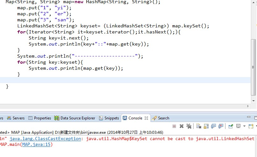Open the Snippets tab
The height and width of the screenshot is (157, 257).
pos(109,118)
